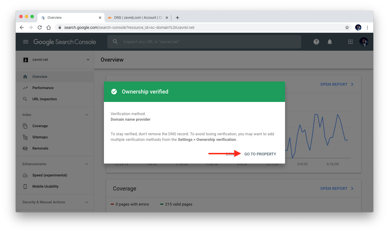This screenshot has width=389, height=233.
Task: Click GO TO PROPERTY button
Action: pyautogui.click(x=260, y=154)
